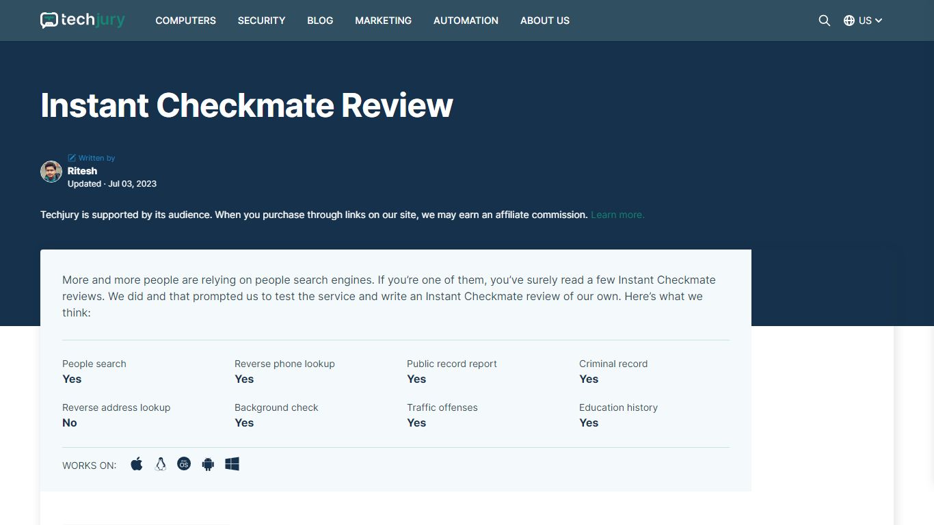This screenshot has height=525, width=934.
Task: Click the Traffic offenses label
Action: (x=442, y=407)
